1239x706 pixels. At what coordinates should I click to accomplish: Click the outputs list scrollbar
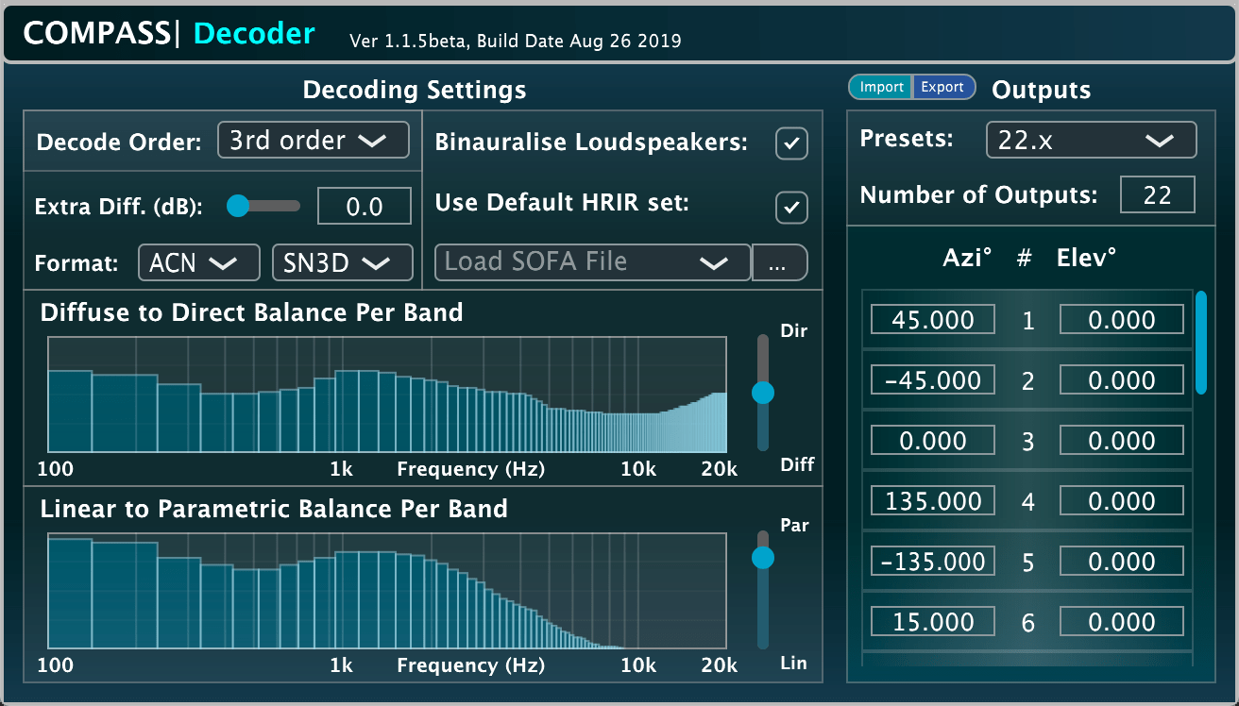coord(1200,342)
